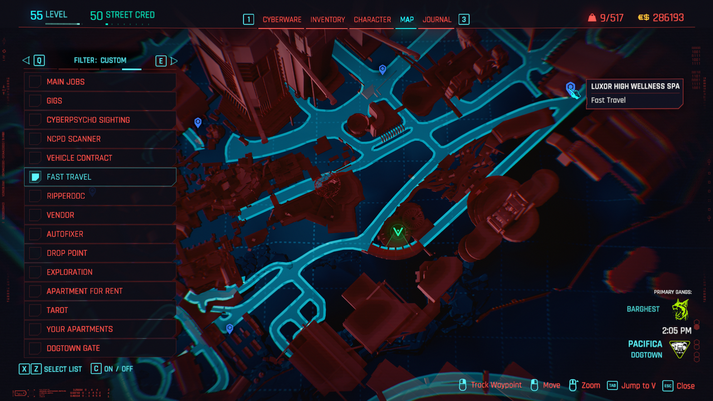Click the Jump to V TAB key icon

[612, 385]
